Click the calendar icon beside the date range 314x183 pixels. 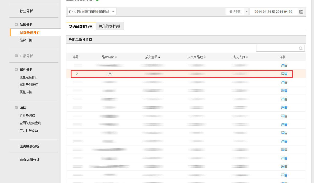click(301, 12)
